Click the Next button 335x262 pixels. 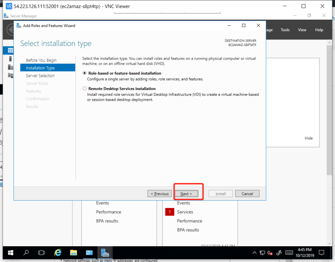coord(186,194)
